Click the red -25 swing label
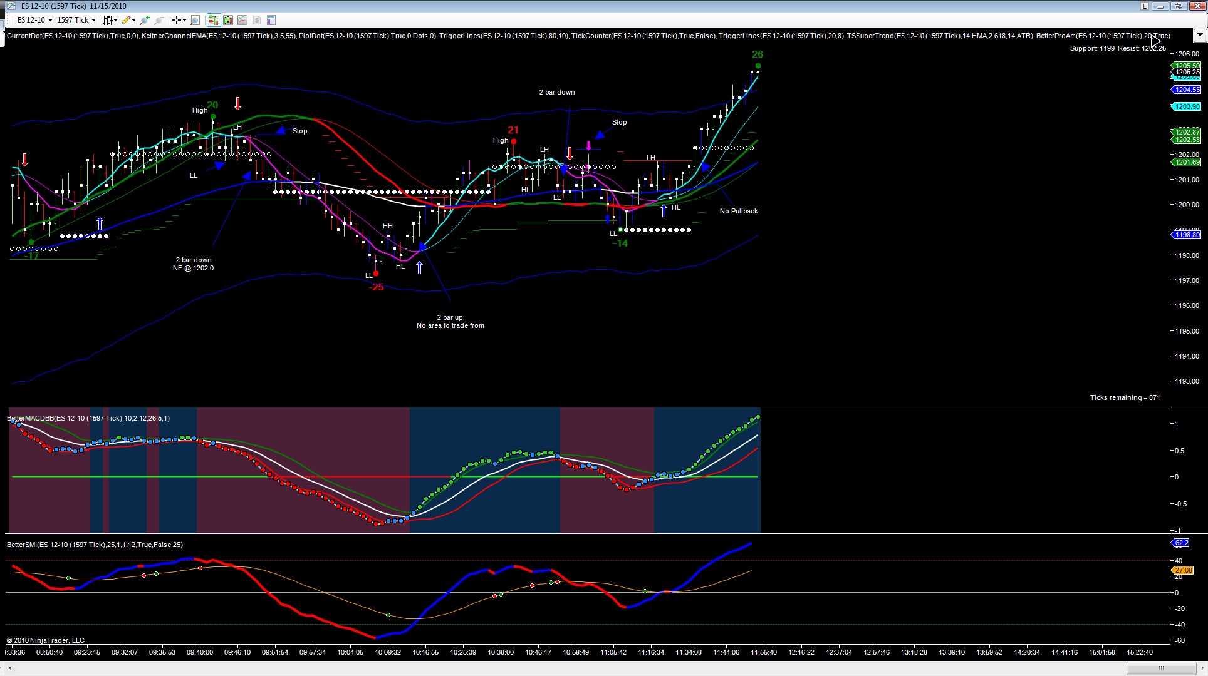The width and height of the screenshot is (1208, 676). click(377, 287)
